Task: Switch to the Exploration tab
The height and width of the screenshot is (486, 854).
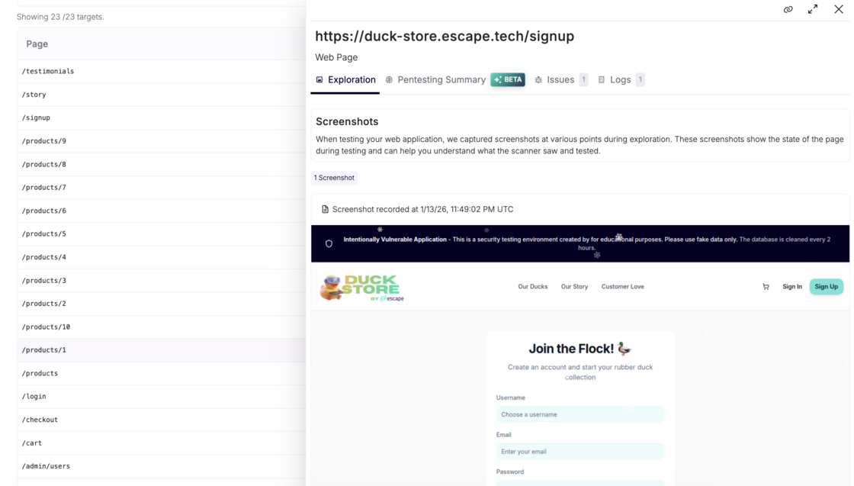Action: click(x=345, y=79)
